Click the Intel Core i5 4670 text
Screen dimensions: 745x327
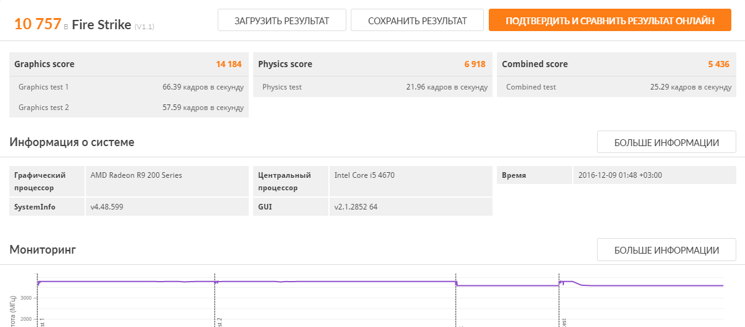(x=364, y=175)
